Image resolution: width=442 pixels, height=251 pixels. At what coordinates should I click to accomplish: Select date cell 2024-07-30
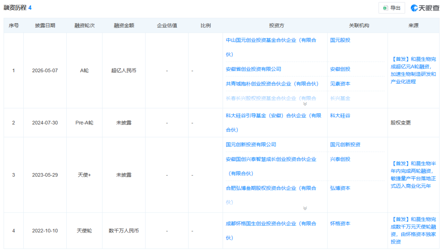pos(45,123)
